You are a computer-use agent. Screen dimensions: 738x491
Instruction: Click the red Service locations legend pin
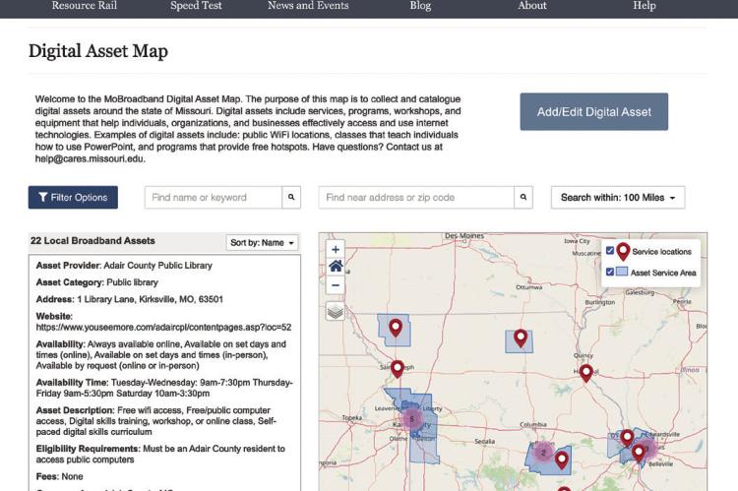pos(623,251)
